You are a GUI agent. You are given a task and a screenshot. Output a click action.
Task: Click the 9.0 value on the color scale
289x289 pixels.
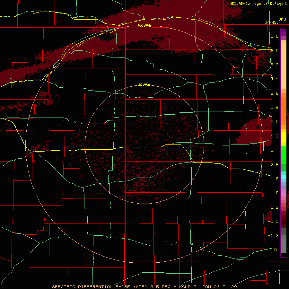coord(275,50)
